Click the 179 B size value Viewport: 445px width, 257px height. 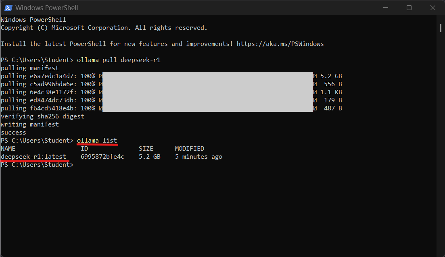(333, 100)
